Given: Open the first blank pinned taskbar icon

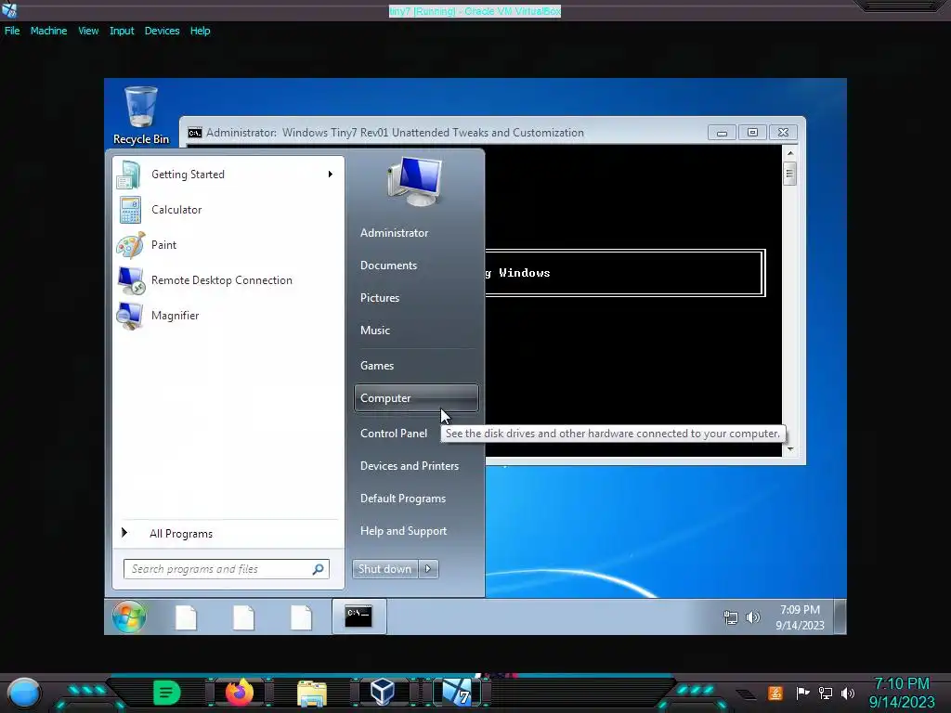Looking at the screenshot, I should pos(186,617).
